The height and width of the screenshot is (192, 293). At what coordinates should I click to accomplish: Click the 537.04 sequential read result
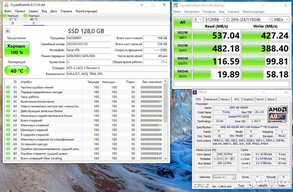click(x=216, y=35)
